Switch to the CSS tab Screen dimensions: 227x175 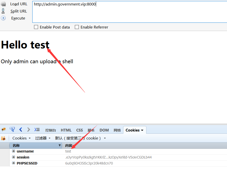pos(80,130)
